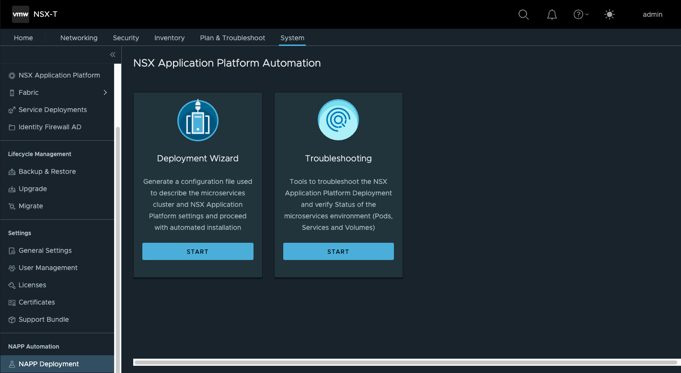Open Support Bundle label
Screen dimensions: 681x373
44,319
